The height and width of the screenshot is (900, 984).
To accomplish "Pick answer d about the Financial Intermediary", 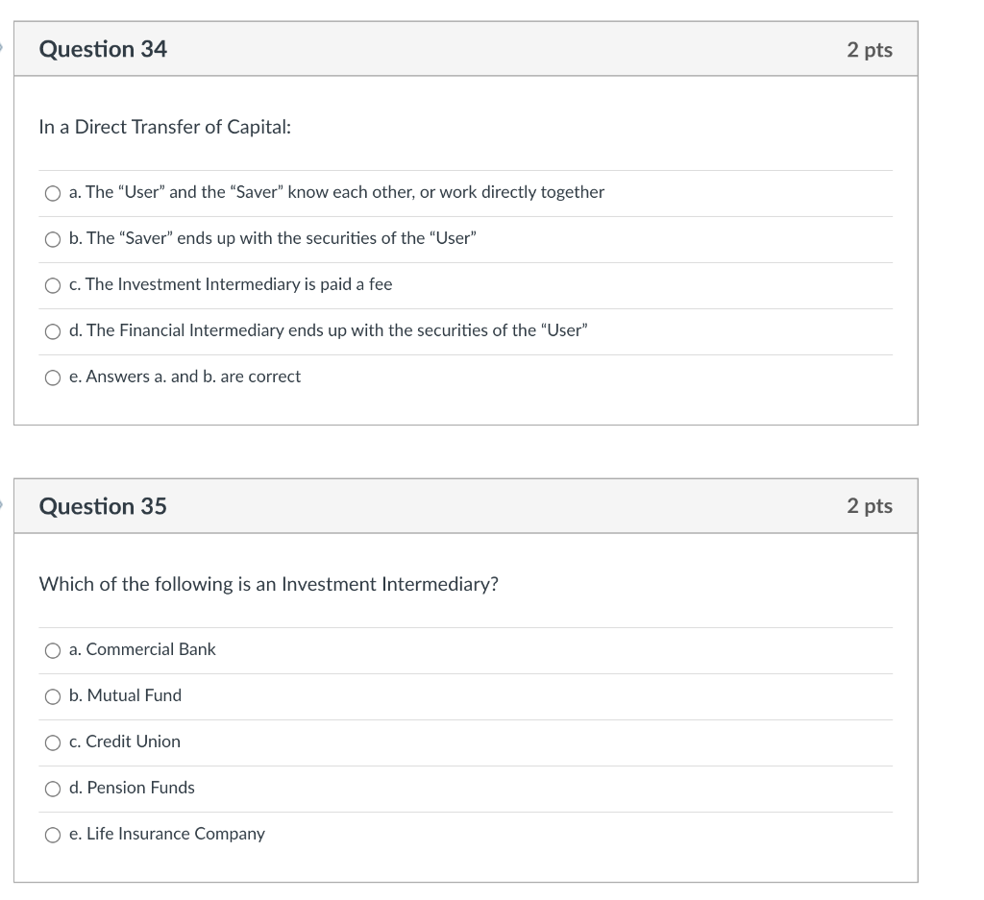I will (53, 330).
